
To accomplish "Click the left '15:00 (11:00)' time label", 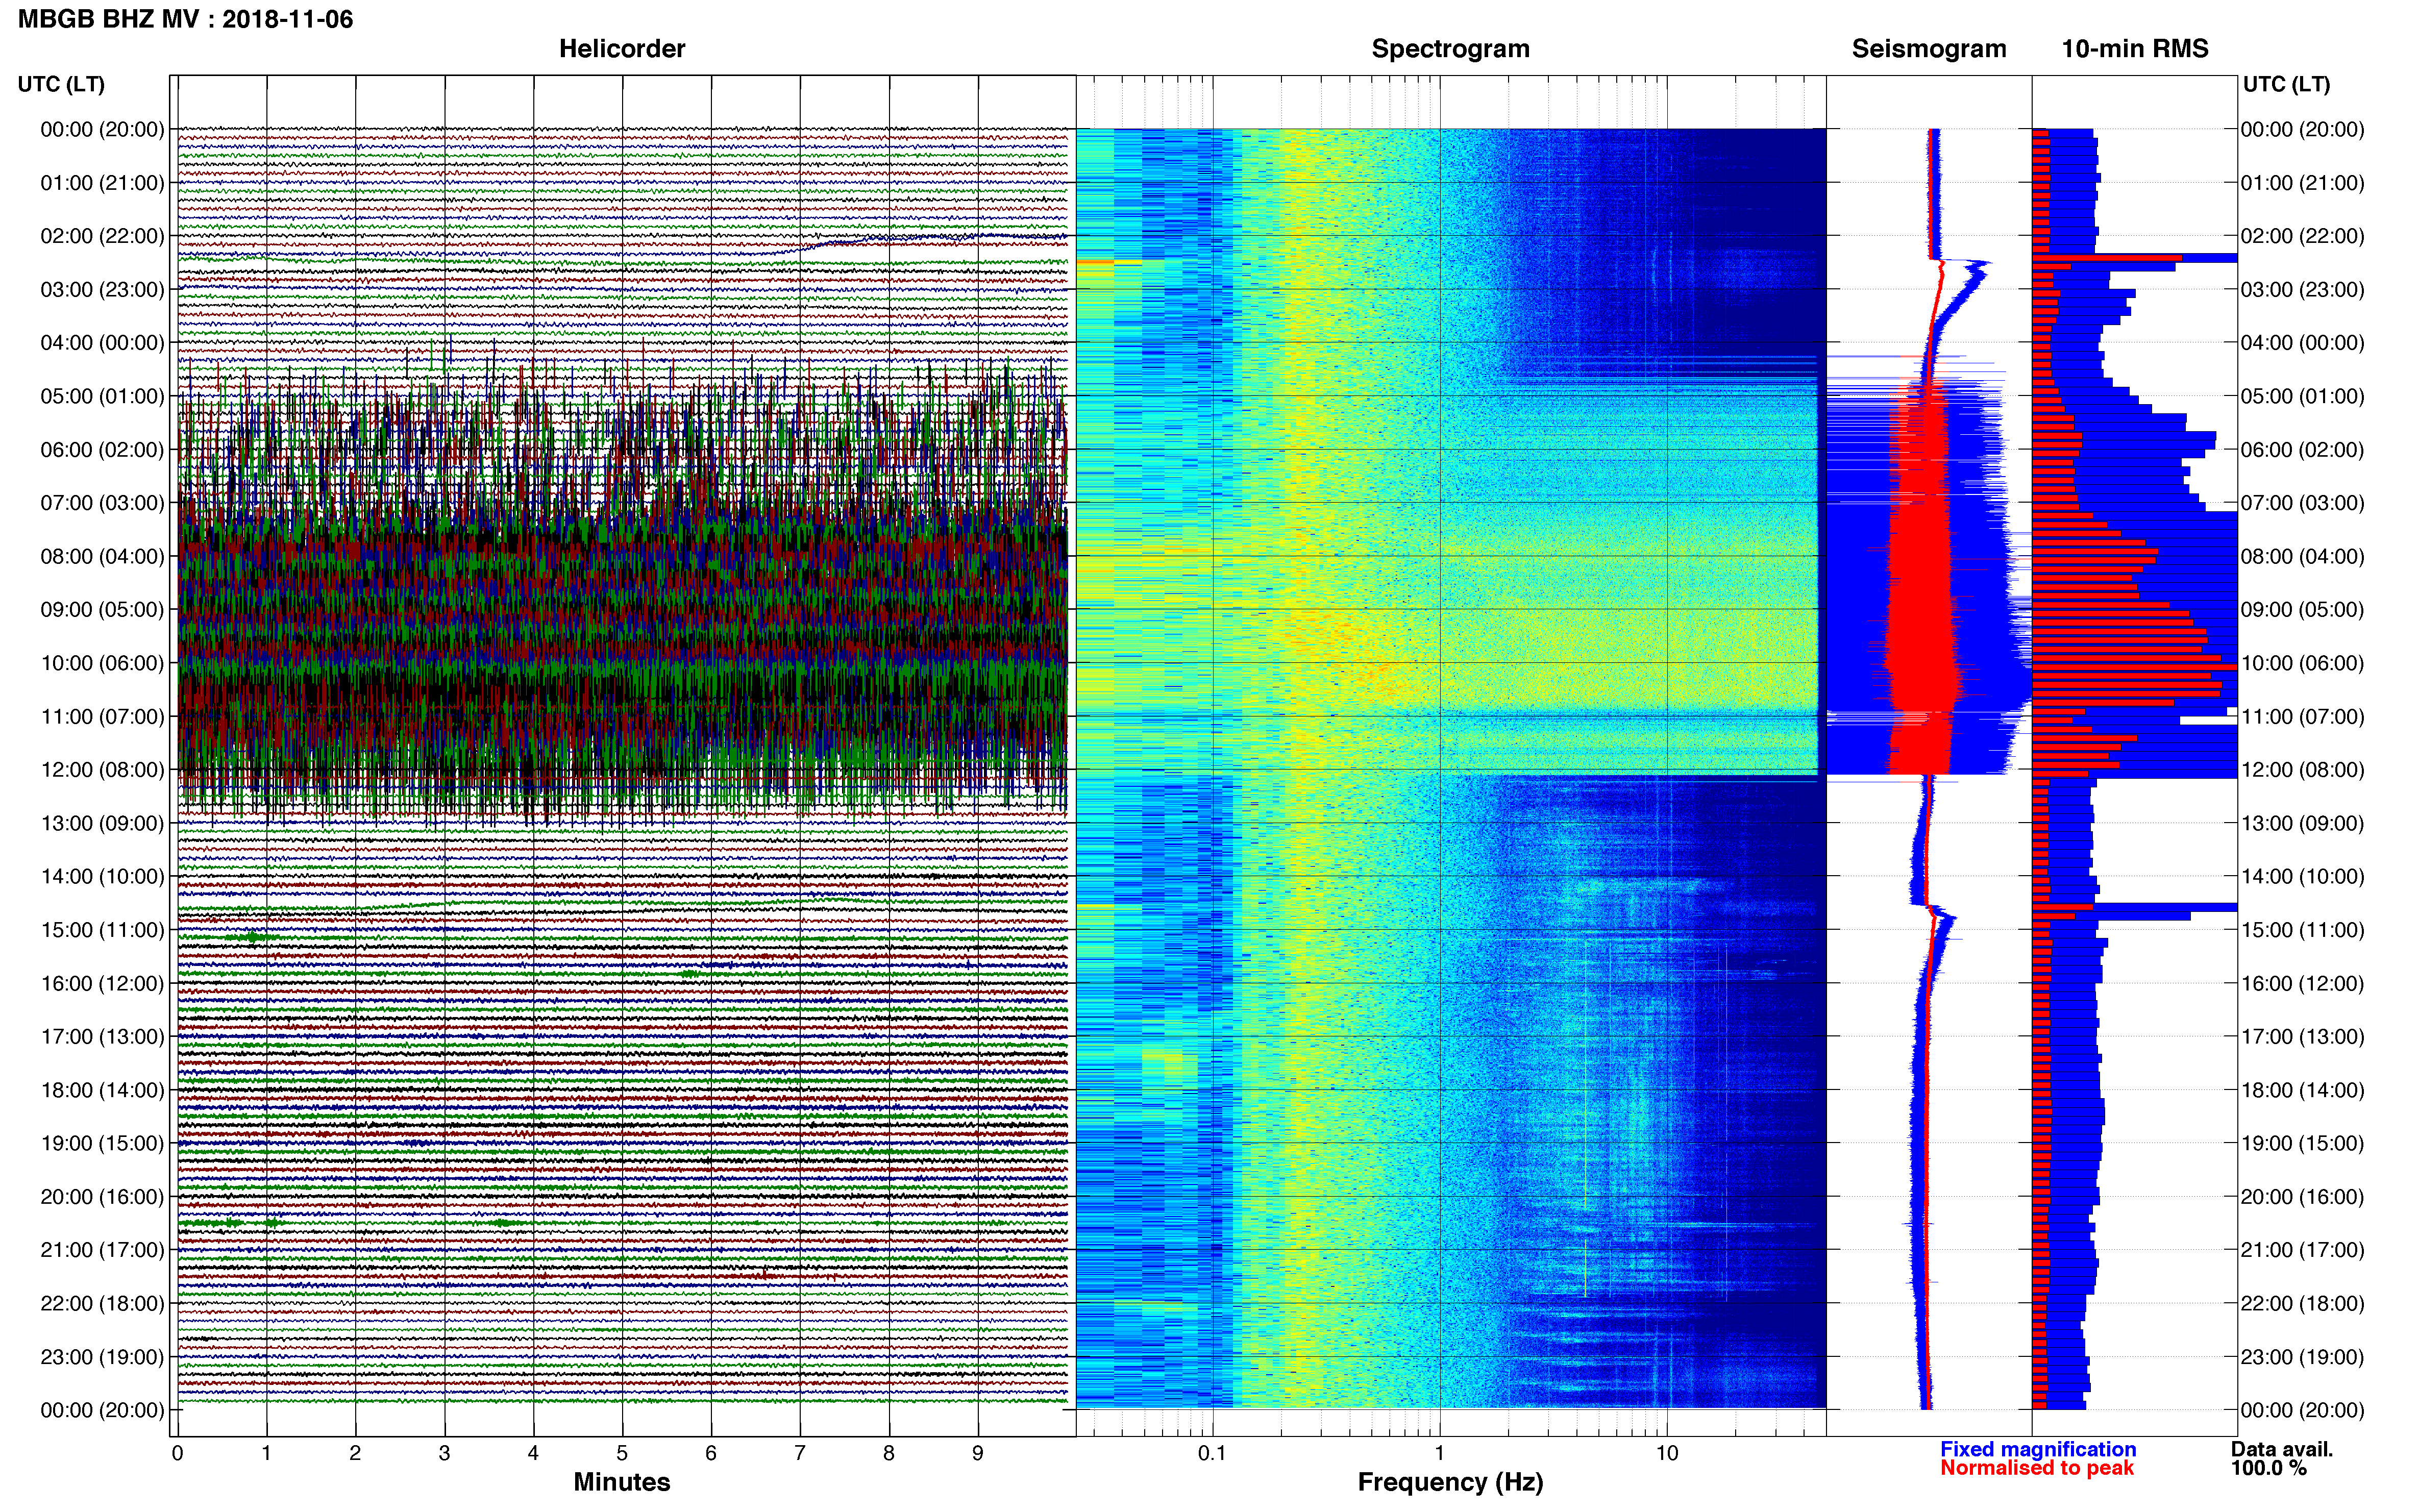I will pyautogui.click(x=102, y=930).
